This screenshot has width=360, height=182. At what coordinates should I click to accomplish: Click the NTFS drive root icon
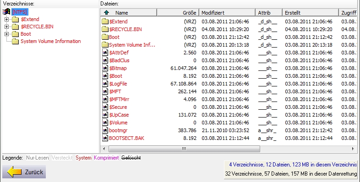[x=6, y=11]
